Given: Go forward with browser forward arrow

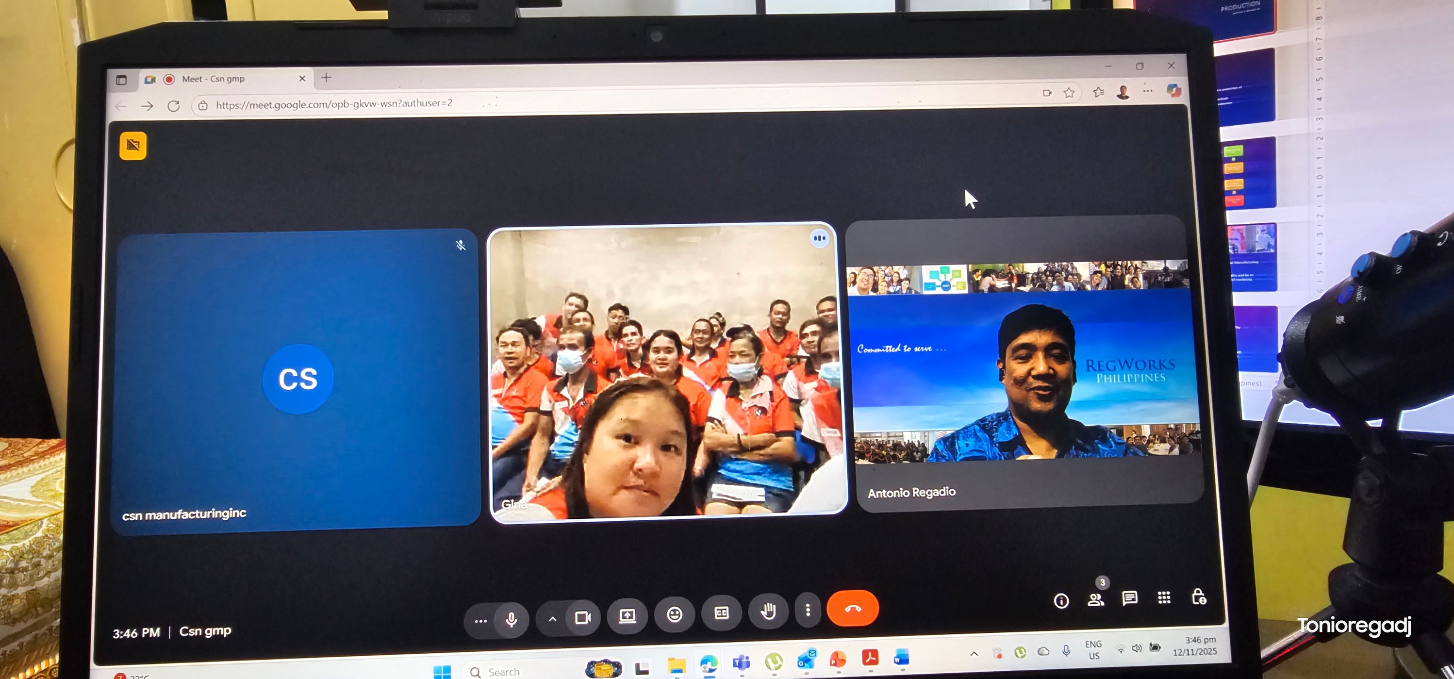Looking at the screenshot, I should 147,105.
